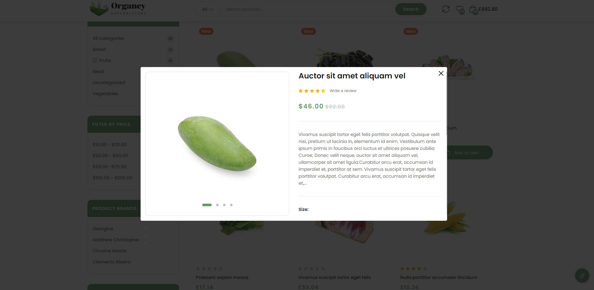Click the Write a review link
This screenshot has height=290, width=594.
(343, 91)
